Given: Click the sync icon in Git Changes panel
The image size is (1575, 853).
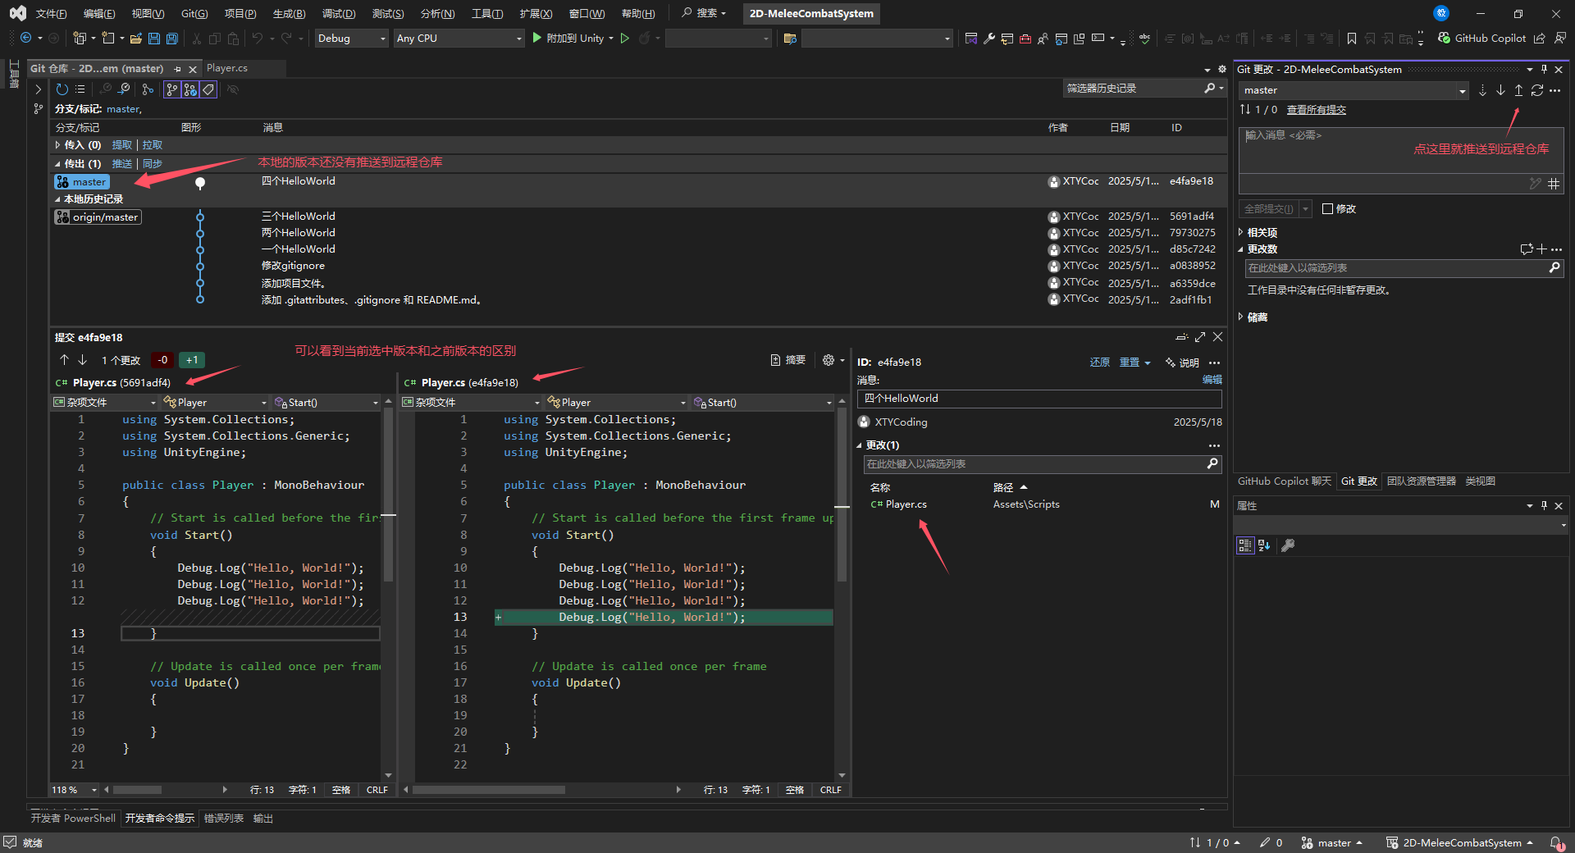Looking at the screenshot, I should click(1536, 90).
